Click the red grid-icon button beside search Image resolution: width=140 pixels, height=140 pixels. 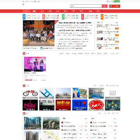click(115, 6)
